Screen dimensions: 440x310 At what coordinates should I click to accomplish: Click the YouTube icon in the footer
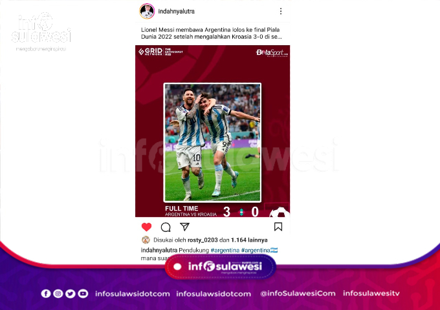[83, 293]
